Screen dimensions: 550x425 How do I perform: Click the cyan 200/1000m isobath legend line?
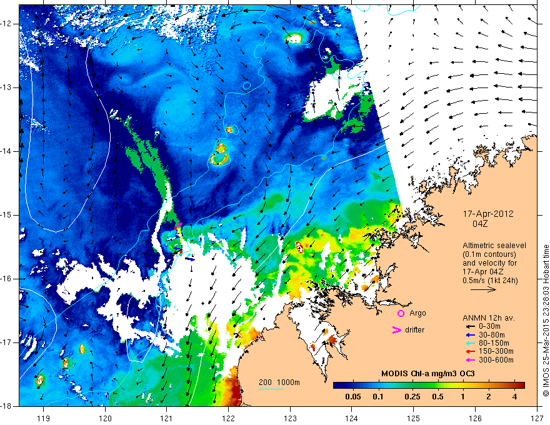click(x=271, y=389)
